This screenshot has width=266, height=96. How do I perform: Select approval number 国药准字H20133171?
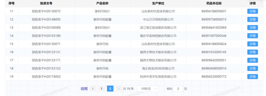tap(46, 60)
